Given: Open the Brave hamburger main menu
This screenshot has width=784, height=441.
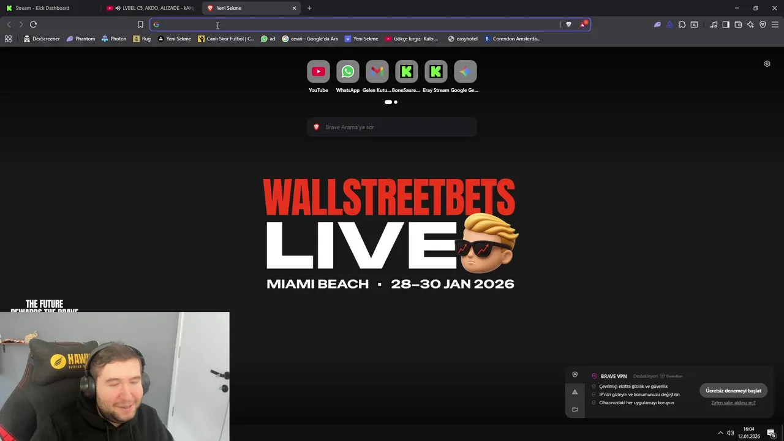Looking at the screenshot, I should (x=775, y=24).
